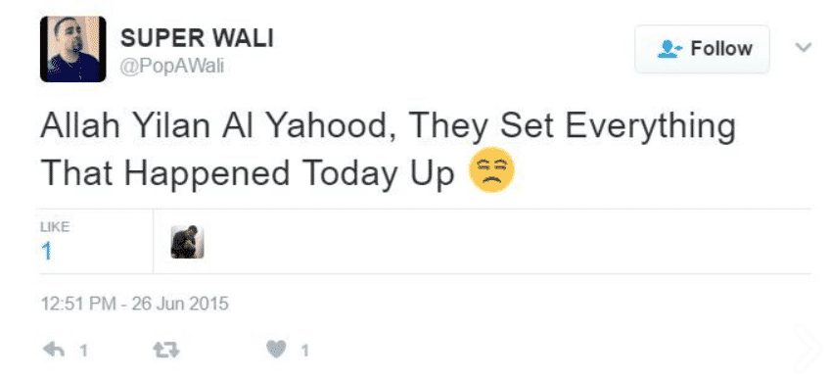Click the word Yahood in the tweet
This screenshot has width=831, height=376.
(330, 126)
